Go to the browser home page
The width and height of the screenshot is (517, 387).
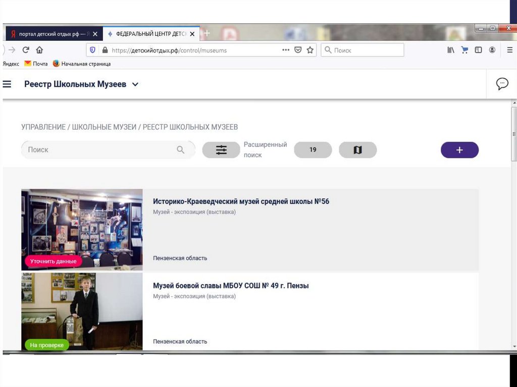pos(39,50)
